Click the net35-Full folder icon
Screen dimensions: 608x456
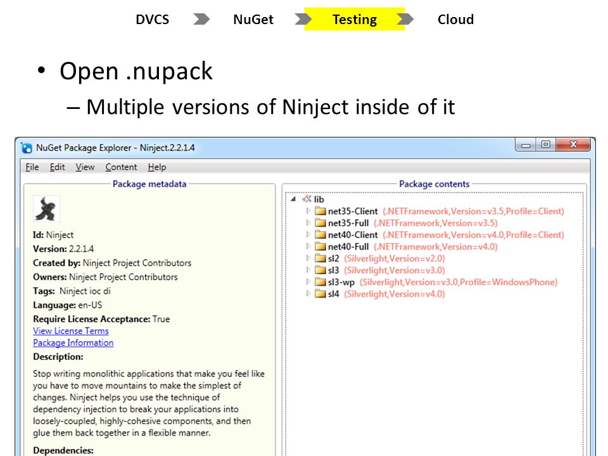pos(320,222)
